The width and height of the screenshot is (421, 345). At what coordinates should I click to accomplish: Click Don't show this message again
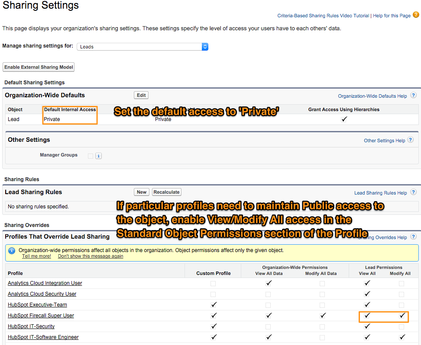point(91,256)
